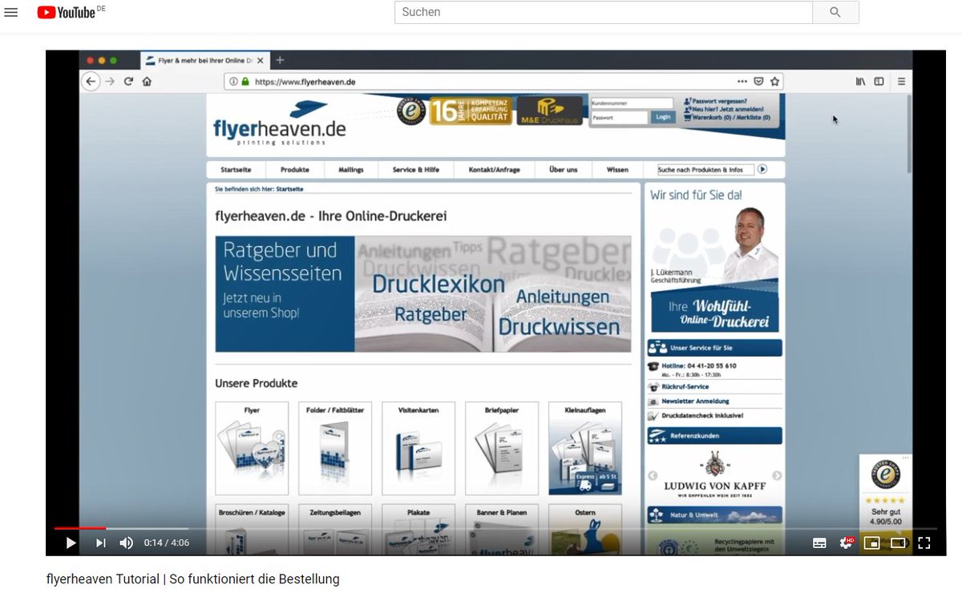962x593 pixels.
Task: Open the Produkte menu item
Action: tap(295, 170)
